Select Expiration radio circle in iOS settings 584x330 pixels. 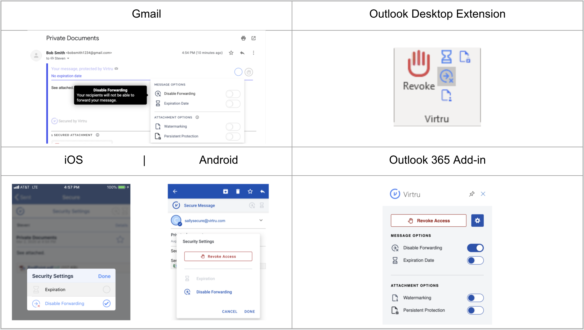(107, 289)
